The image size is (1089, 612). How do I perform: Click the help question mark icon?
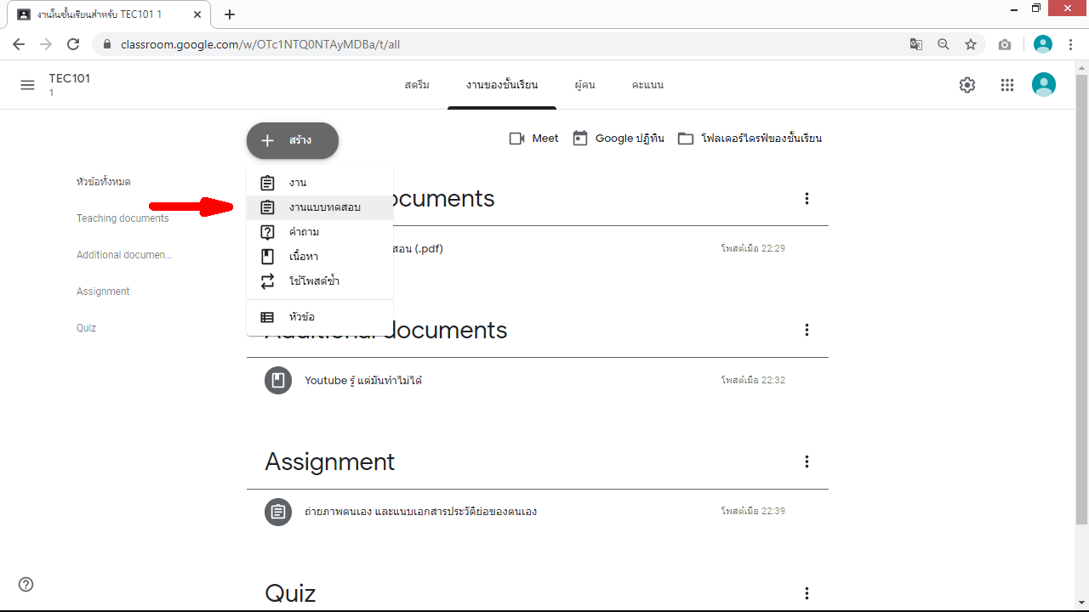point(26,584)
